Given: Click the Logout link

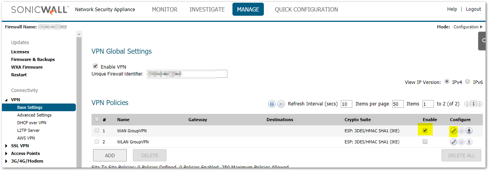Looking at the screenshot, I should 473,9.
